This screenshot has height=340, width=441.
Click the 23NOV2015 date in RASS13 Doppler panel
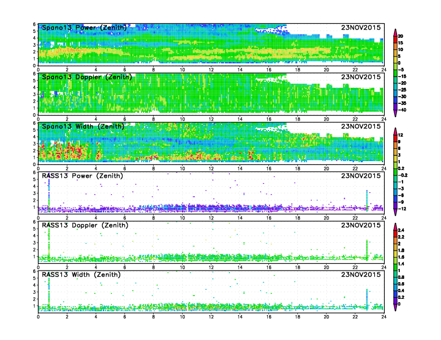click(361, 225)
